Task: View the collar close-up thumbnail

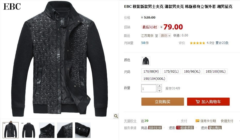Action: [47, 130]
